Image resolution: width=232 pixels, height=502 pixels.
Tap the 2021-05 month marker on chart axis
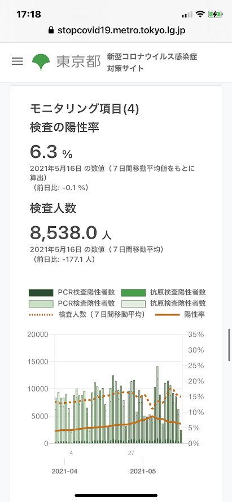pyautogui.click(x=143, y=472)
